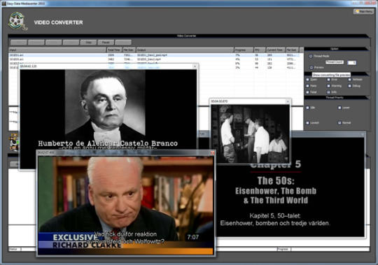Close the Richard Clarke preview window

point(212,152)
